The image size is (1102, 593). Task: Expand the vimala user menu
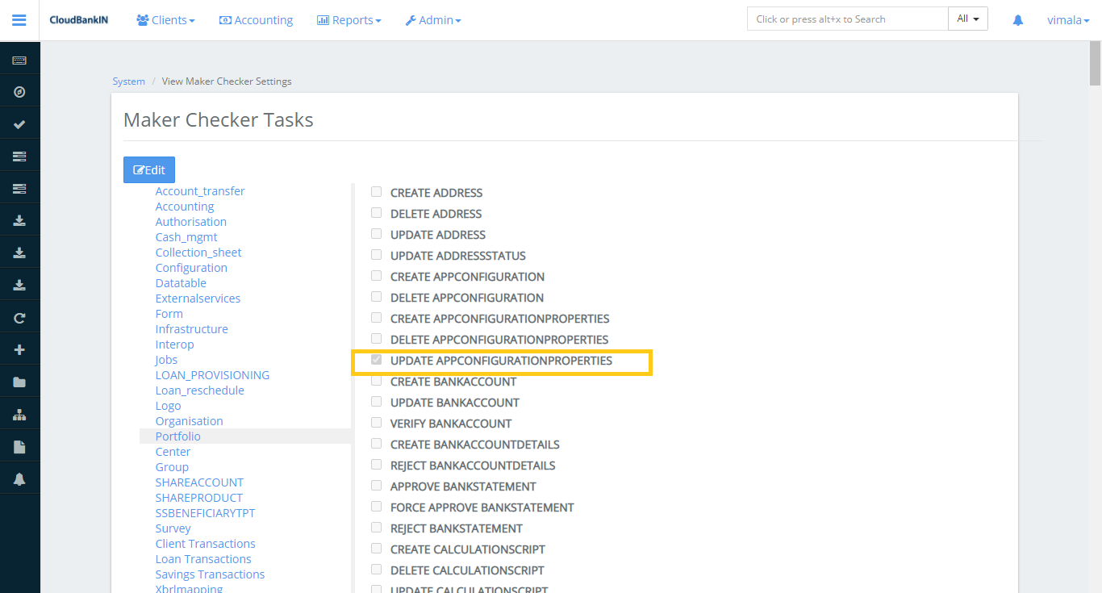pos(1068,19)
